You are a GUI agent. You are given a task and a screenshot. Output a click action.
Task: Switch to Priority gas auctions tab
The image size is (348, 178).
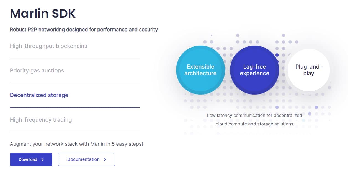[37, 70]
